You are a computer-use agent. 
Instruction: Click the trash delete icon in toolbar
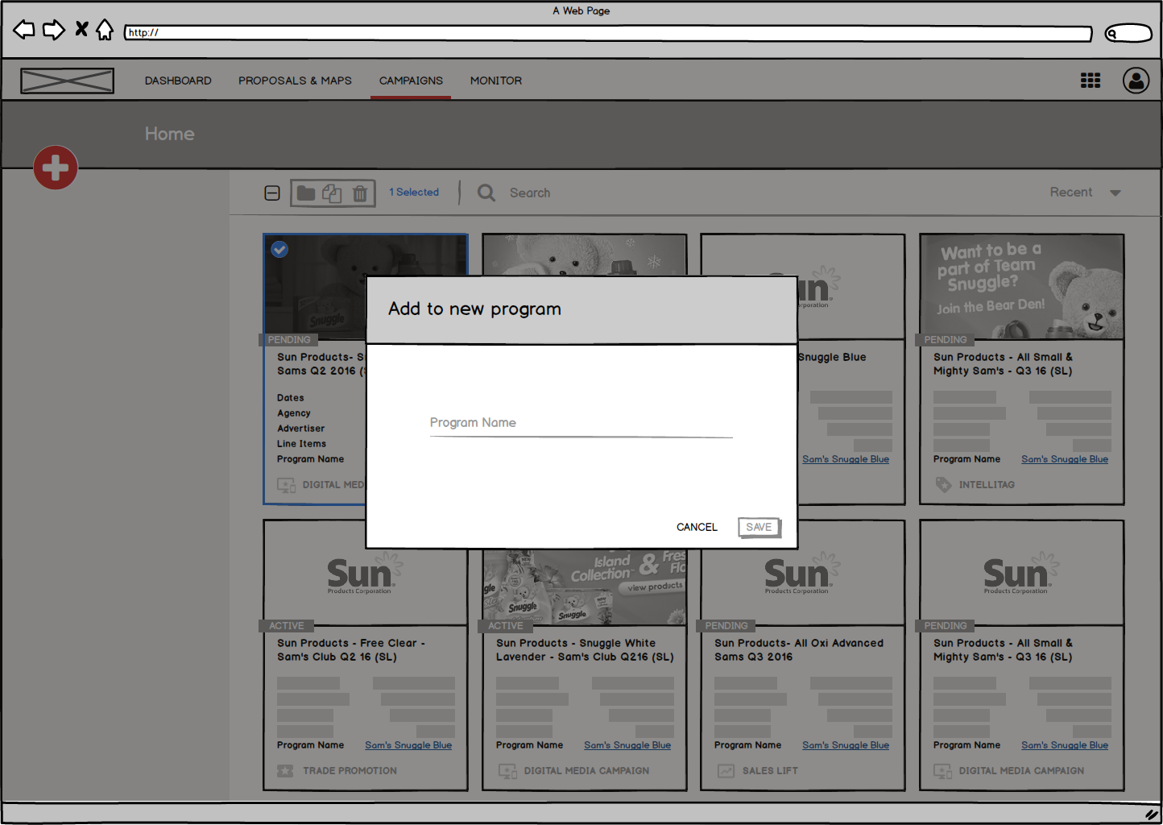coord(360,193)
